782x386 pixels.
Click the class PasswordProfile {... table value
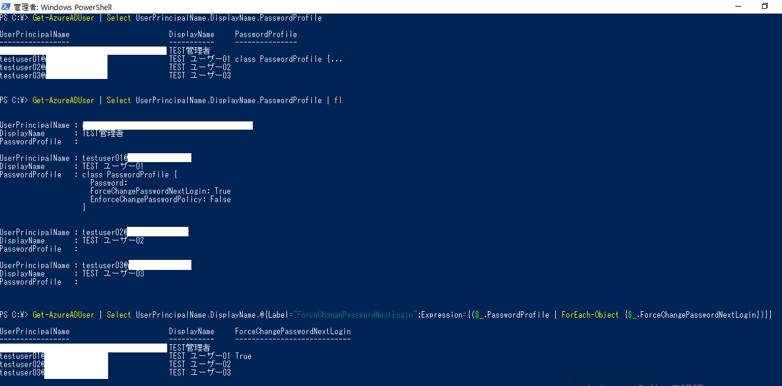tap(288, 60)
